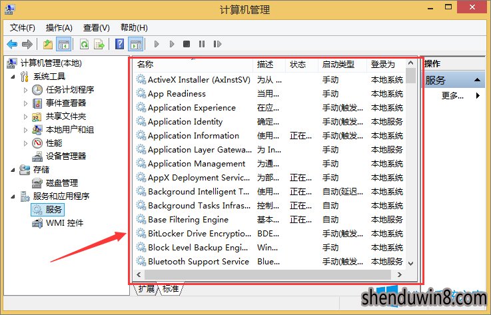The width and height of the screenshot is (491, 315).
Task: Toggle Show/Hide Console Tree icon
Action: [x=63, y=44]
